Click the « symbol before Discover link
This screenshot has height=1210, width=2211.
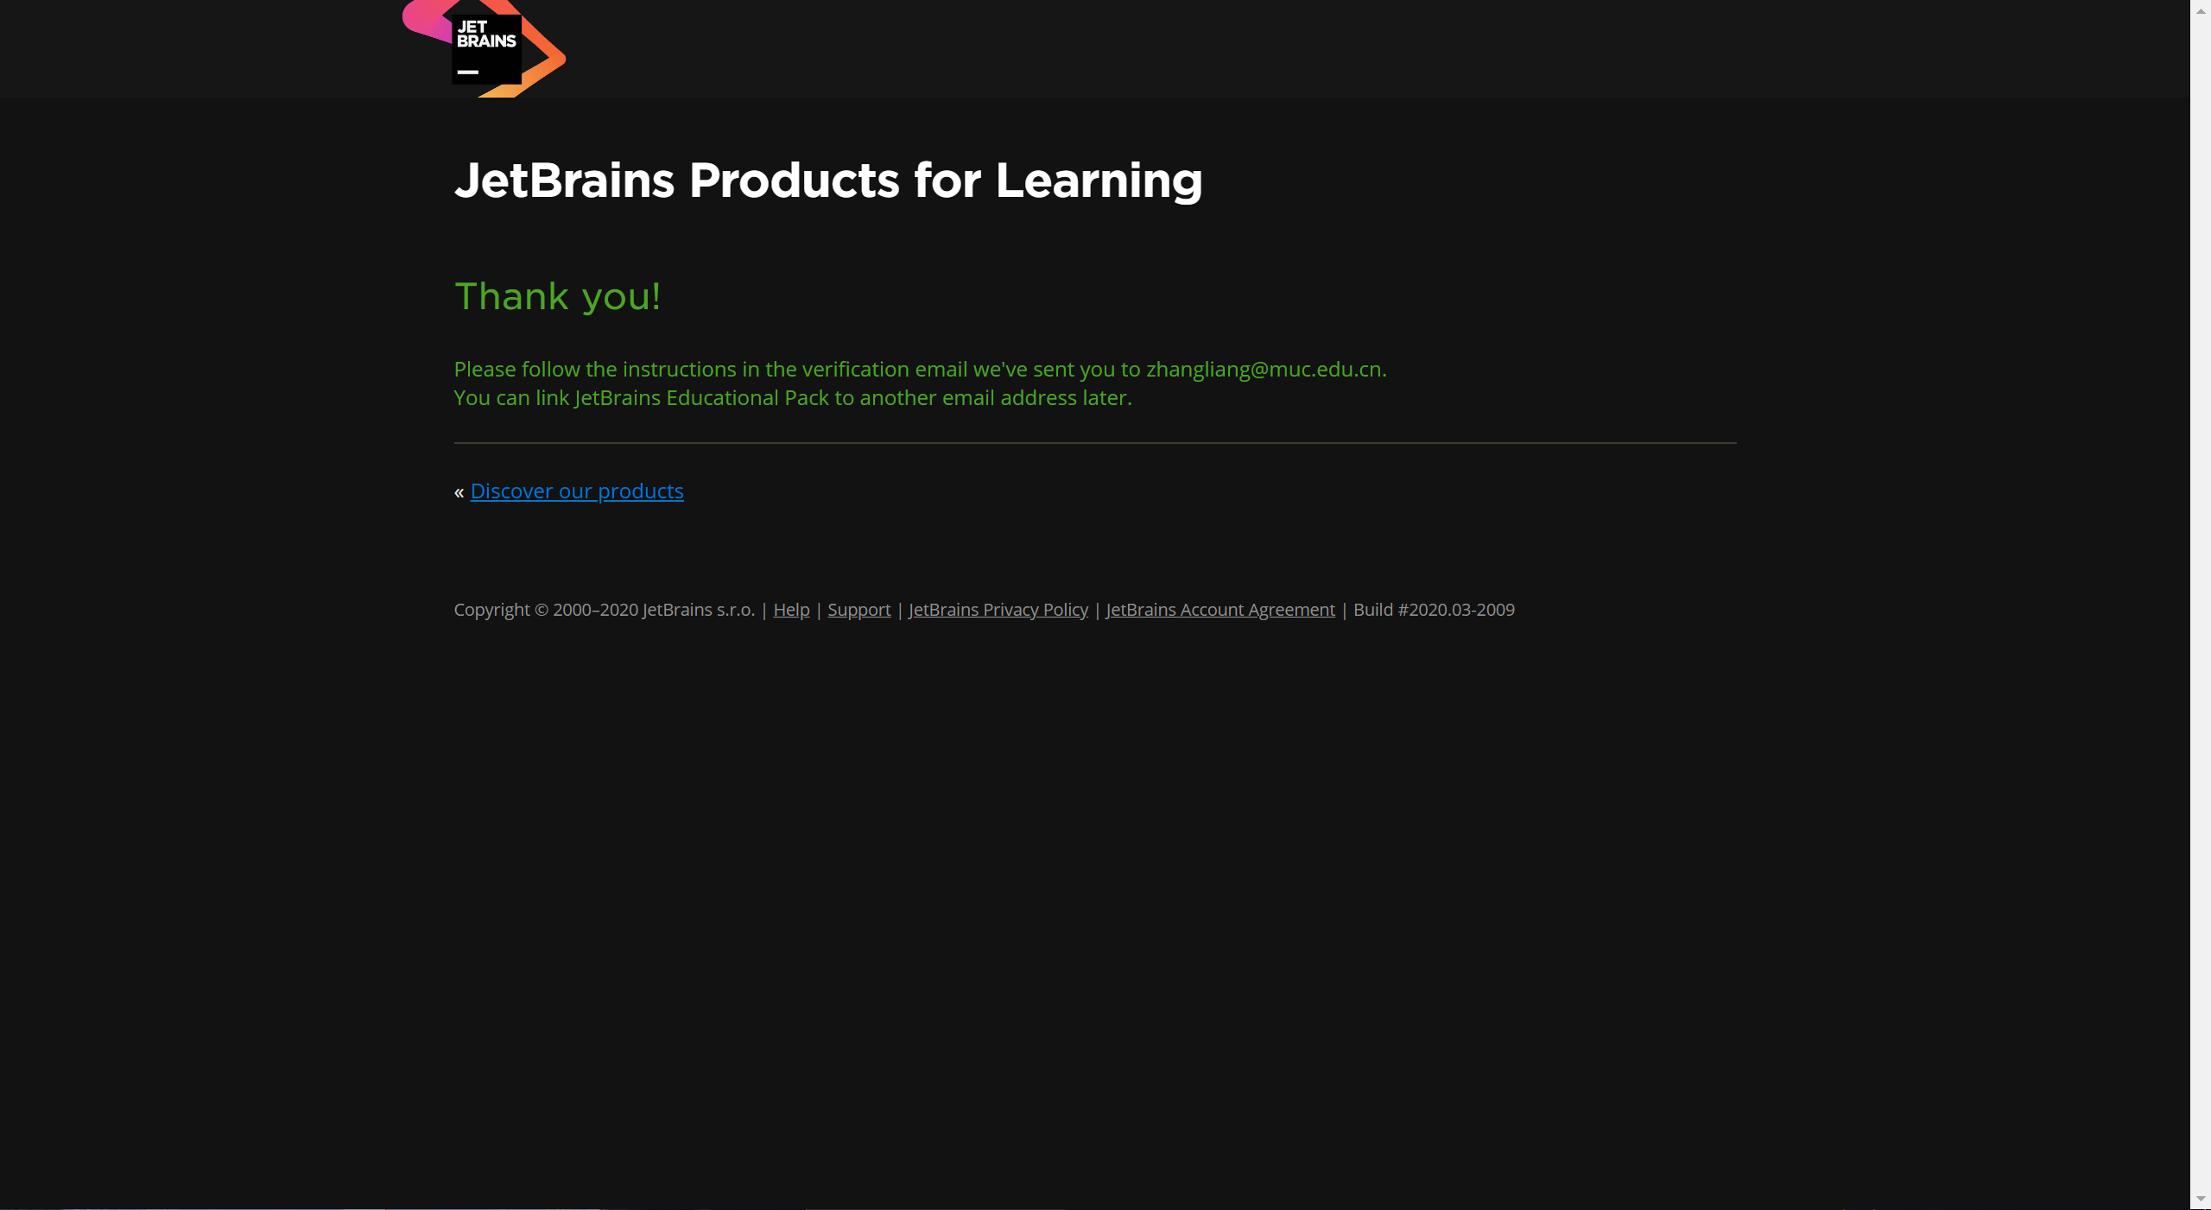pyautogui.click(x=459, y=492)
